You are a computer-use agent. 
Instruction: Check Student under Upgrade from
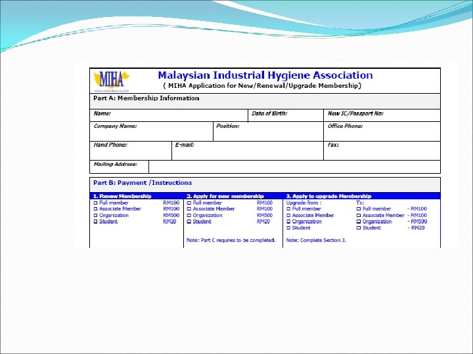point(288,228)
